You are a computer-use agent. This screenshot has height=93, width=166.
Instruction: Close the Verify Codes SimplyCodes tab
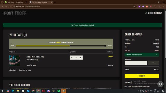coord(26,2)
